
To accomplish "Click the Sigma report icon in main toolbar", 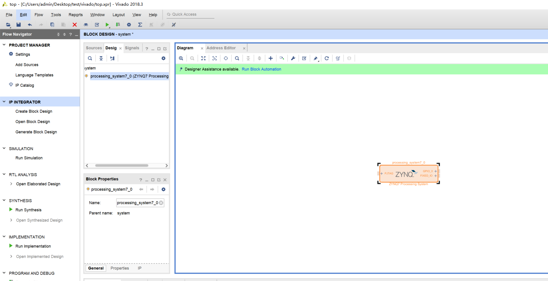I will 140,25.
